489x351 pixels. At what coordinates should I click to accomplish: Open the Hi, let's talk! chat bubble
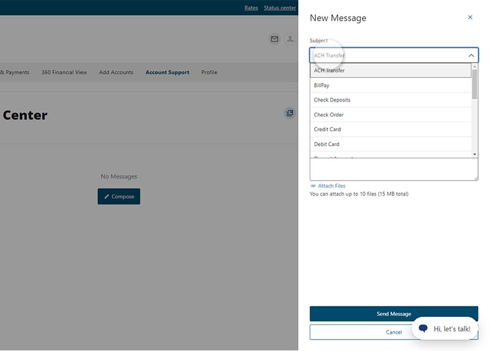click(445, 328)
